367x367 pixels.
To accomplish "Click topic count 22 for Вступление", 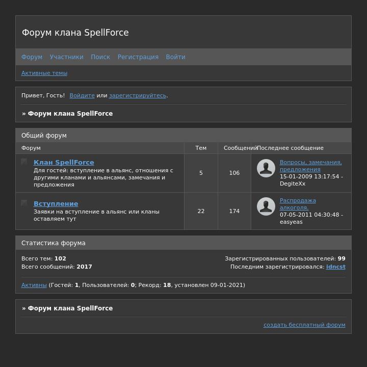I will tap(201, 211).
